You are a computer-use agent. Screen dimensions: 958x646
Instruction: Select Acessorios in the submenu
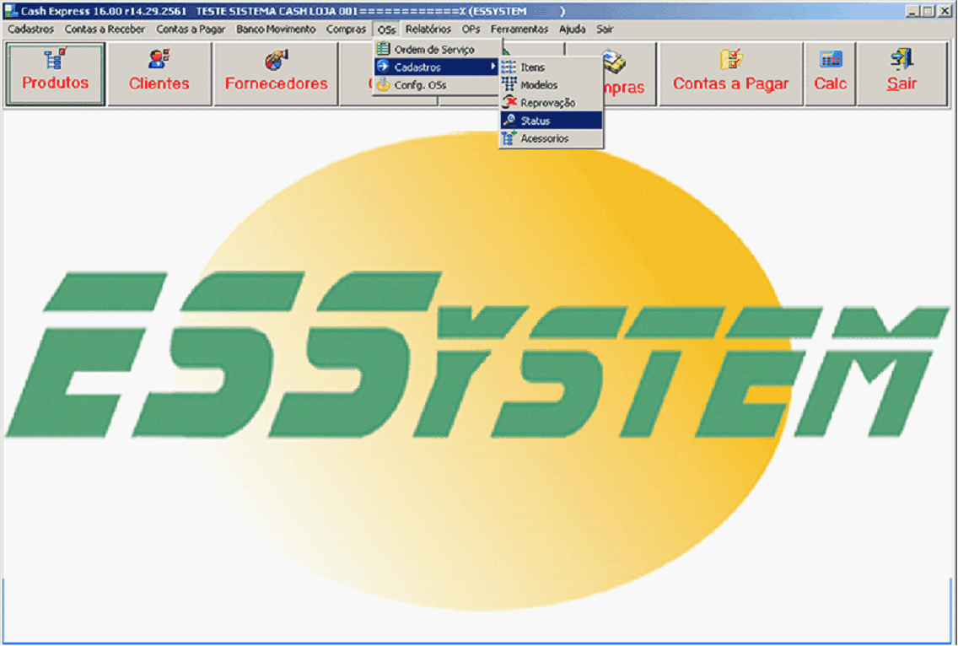544,138
